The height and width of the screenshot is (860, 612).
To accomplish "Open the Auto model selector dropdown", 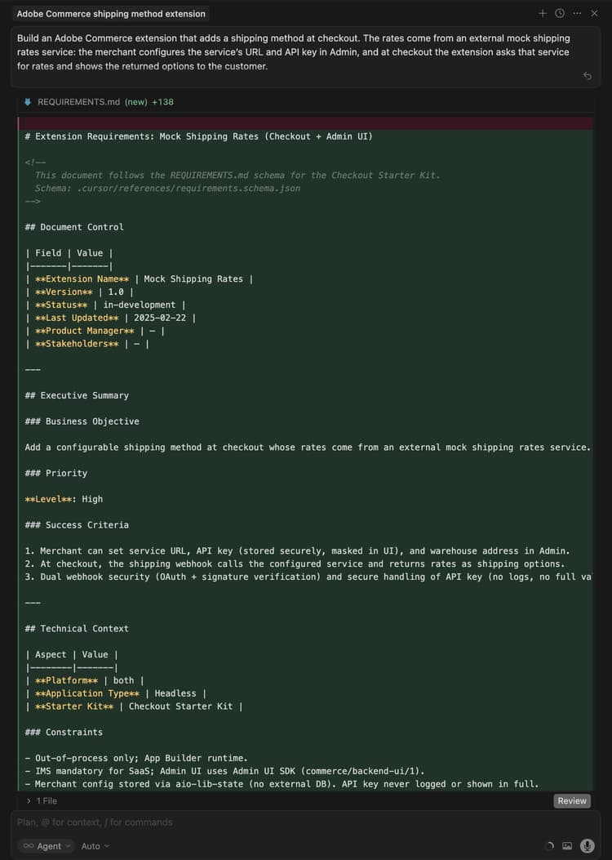I will click(x=95, y=846).
